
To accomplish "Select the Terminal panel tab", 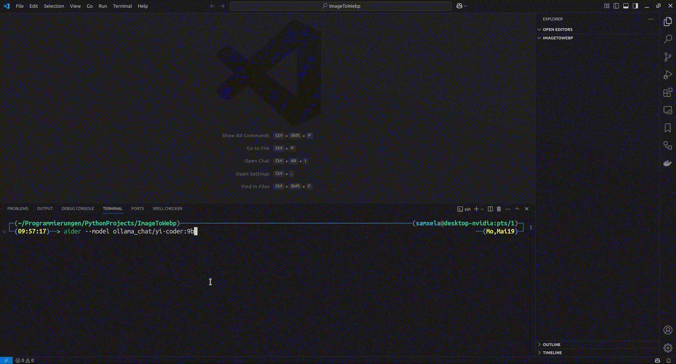I will click(x=113, y=209).
